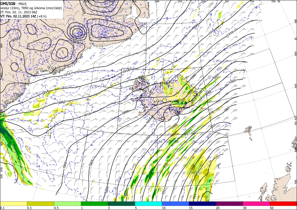Viewport: 297px width, 210px height.
Task: Click the 988 isobar label
Action: [193, 168]
